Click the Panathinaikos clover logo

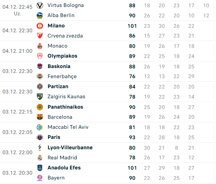tap(40, 107)
